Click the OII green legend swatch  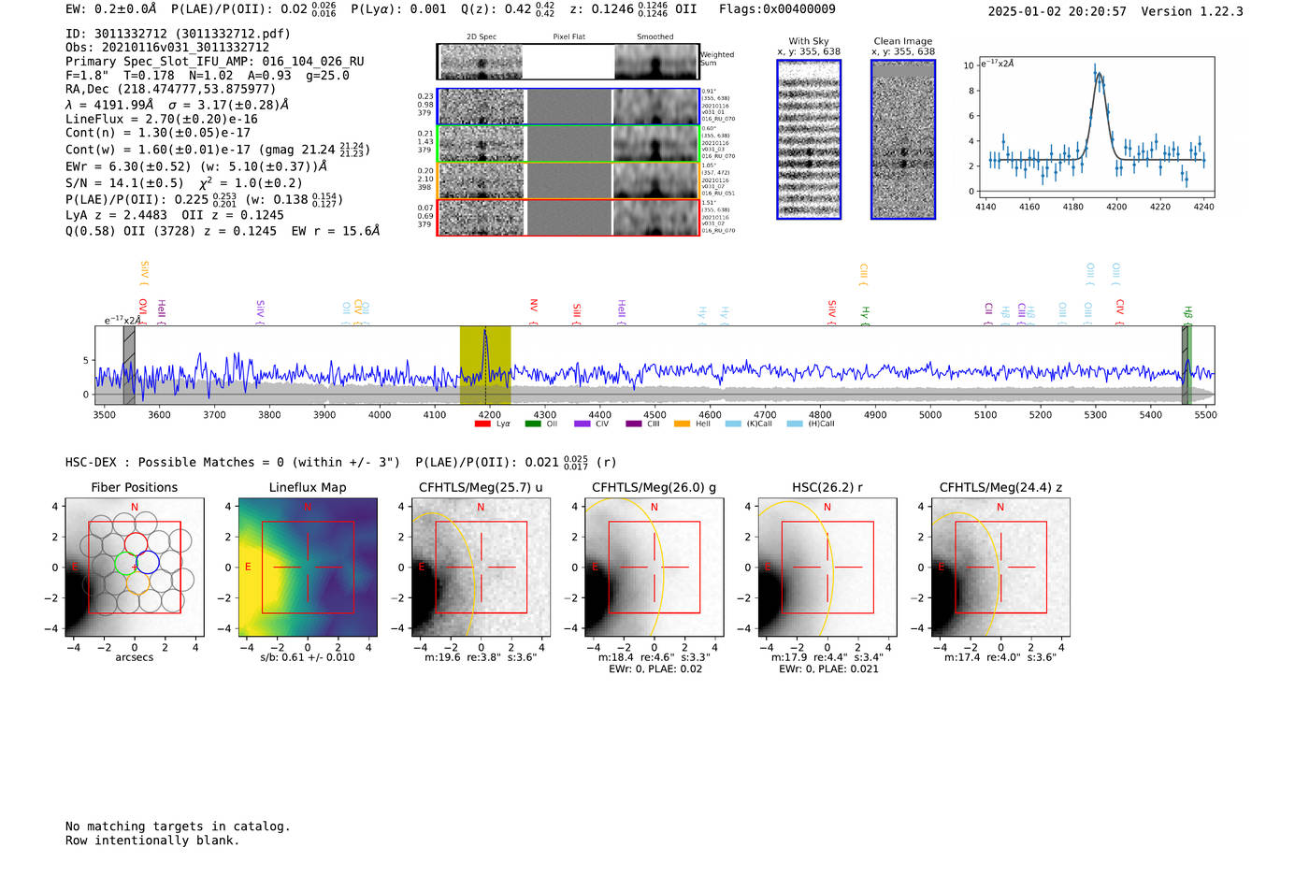pos(533,424)
